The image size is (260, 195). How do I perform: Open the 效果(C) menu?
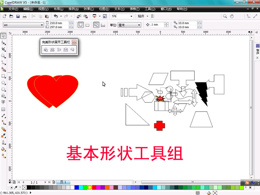point(89,9)
